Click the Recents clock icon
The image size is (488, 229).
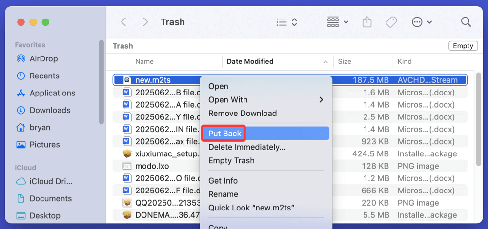[x=21, y=76]
